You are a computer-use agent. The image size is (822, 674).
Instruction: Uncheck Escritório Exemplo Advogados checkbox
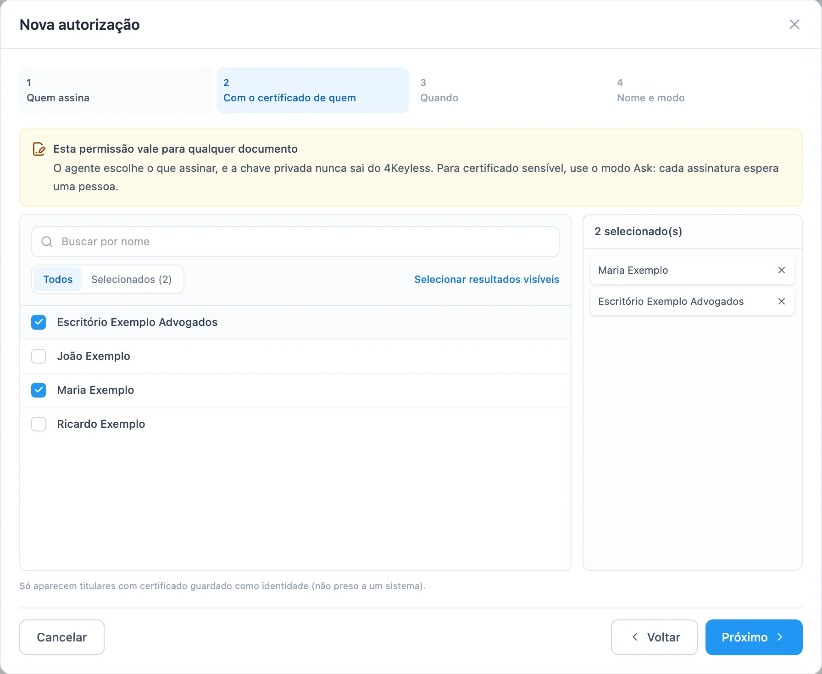click(39, 322)
